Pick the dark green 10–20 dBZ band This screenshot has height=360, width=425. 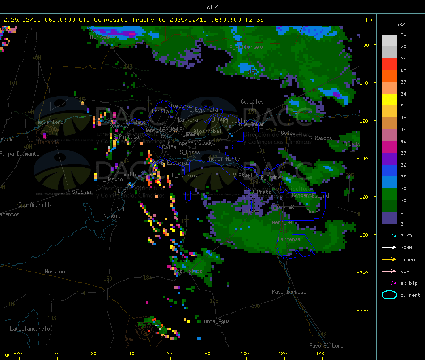pos(389,206)
